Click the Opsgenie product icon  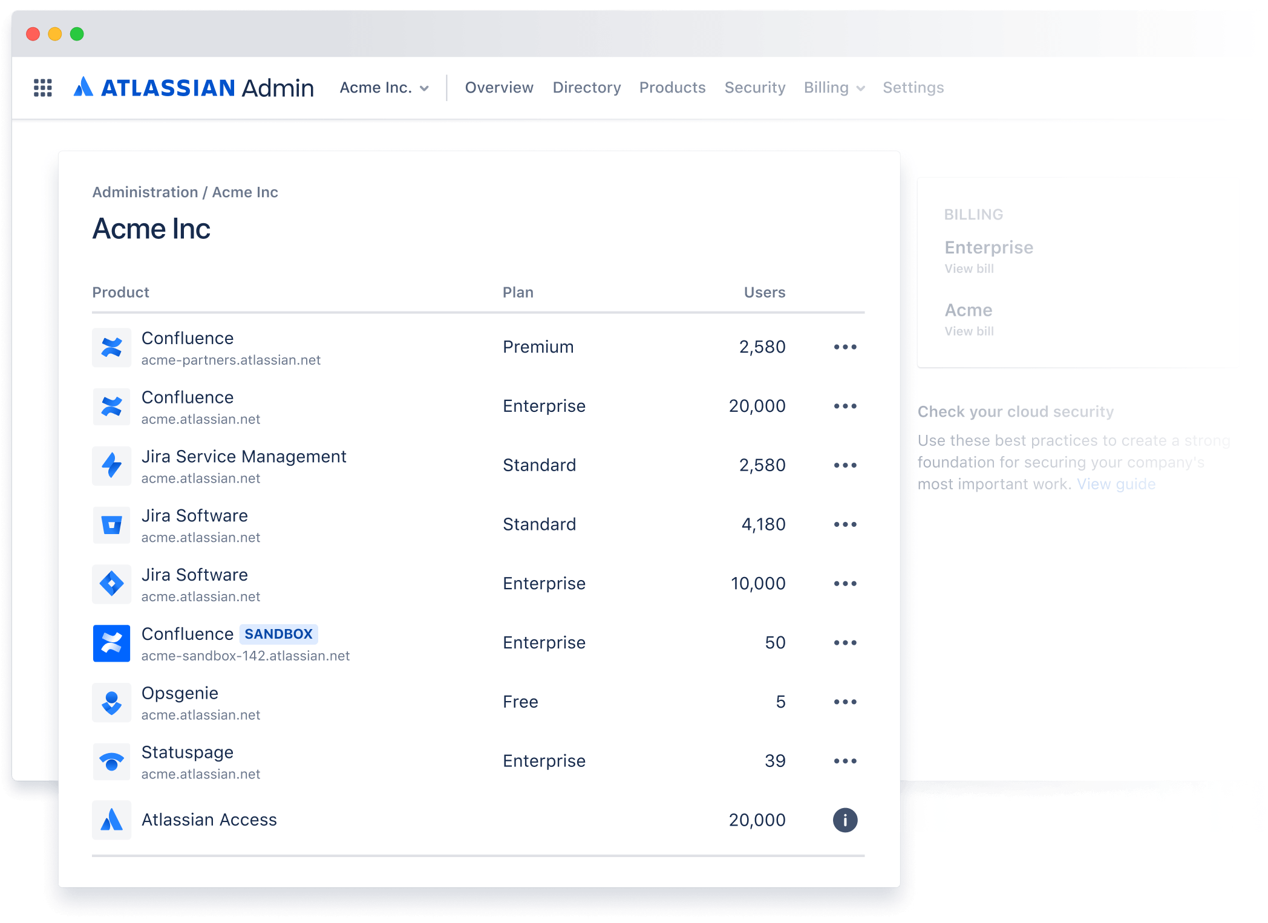point(111,702)
